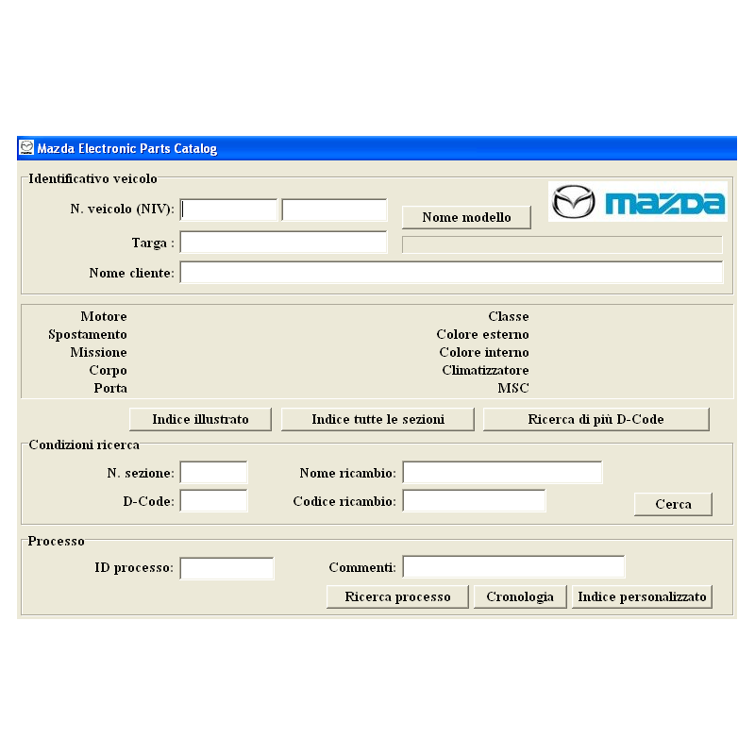Screen dimensions: 755x755
Task: Focus the Commenti input field
Action: click(x=513, y=567)
